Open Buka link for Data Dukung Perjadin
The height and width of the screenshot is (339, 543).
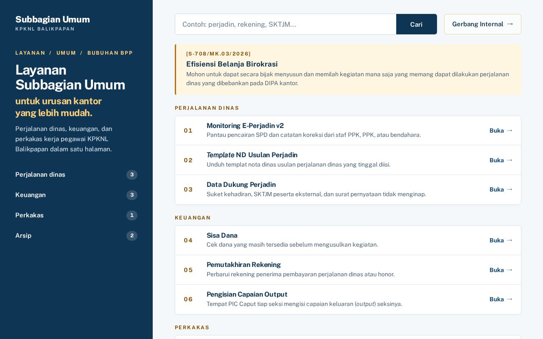coord(501,189)
